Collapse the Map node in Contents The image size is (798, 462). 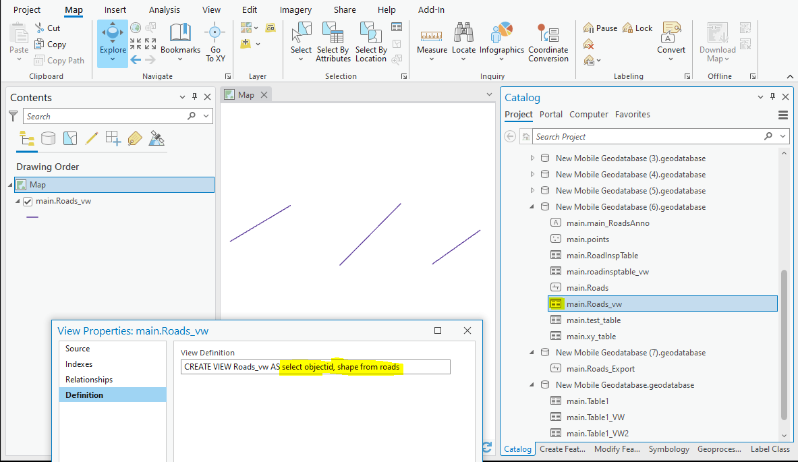click(x=10, y=185)
